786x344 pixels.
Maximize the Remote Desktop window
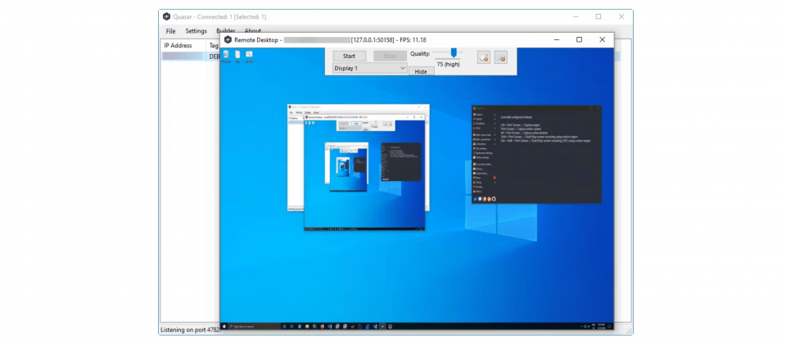click(x=579, y=39)
